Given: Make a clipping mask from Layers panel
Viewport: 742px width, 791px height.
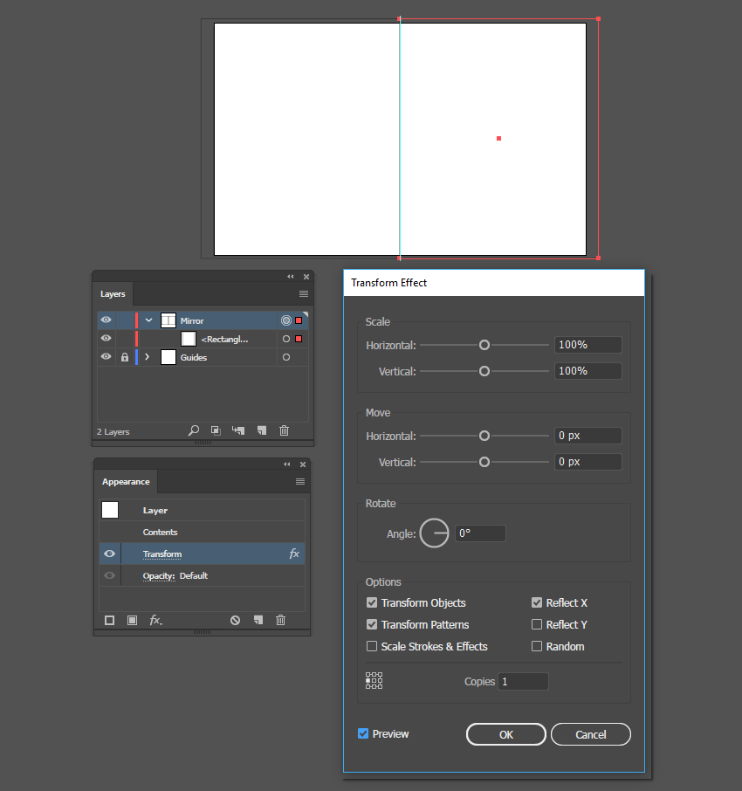Looking at the screenshot, I should click(x=214, y=430).
